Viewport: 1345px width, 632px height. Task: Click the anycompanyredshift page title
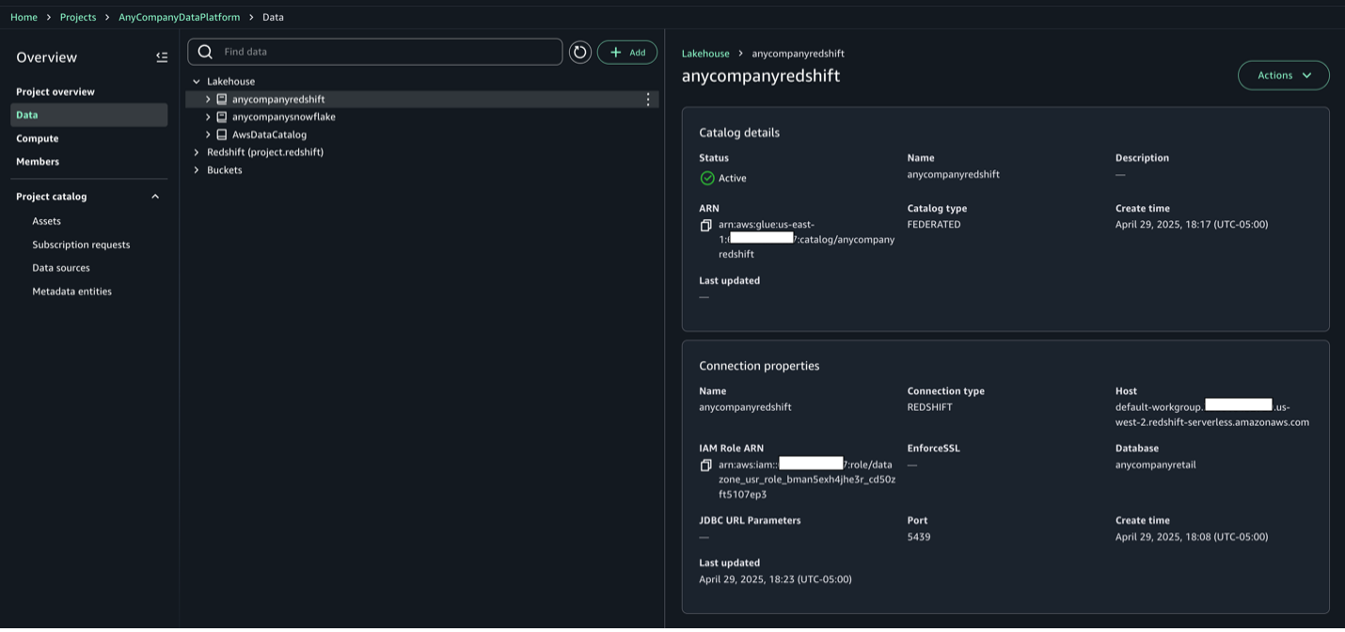pos(761,76)
